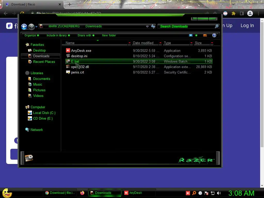Click the AnyDesk tray icon
Screen dimensions: 264x198
coord(188,193)
